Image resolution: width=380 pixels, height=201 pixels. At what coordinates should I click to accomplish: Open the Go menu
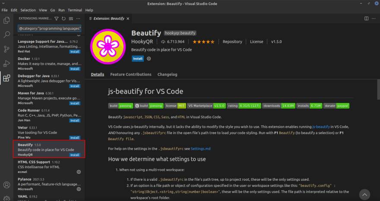pyautogui.click(x=53, y=10)
